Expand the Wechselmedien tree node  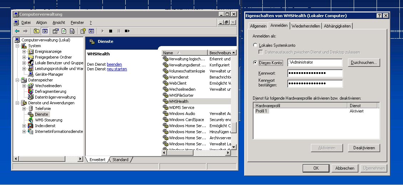(24, 86)
